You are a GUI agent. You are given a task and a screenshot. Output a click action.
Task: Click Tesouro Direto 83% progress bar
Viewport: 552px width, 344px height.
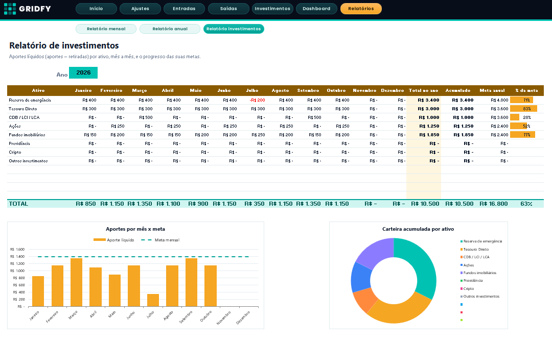pyautogui.click(x=523, y=109)
